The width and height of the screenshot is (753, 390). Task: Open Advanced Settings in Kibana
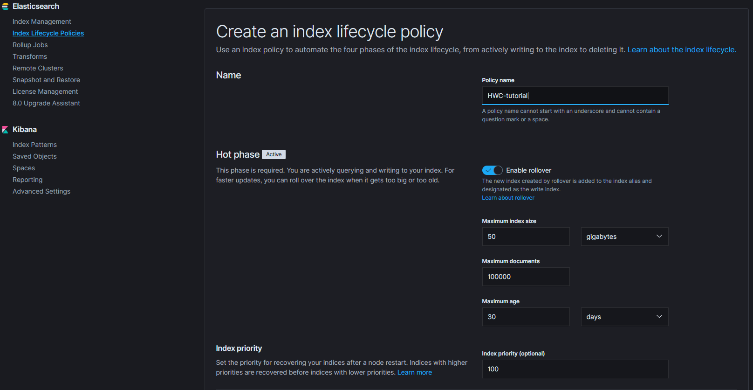pyautogui.click(x=41, y=191)
